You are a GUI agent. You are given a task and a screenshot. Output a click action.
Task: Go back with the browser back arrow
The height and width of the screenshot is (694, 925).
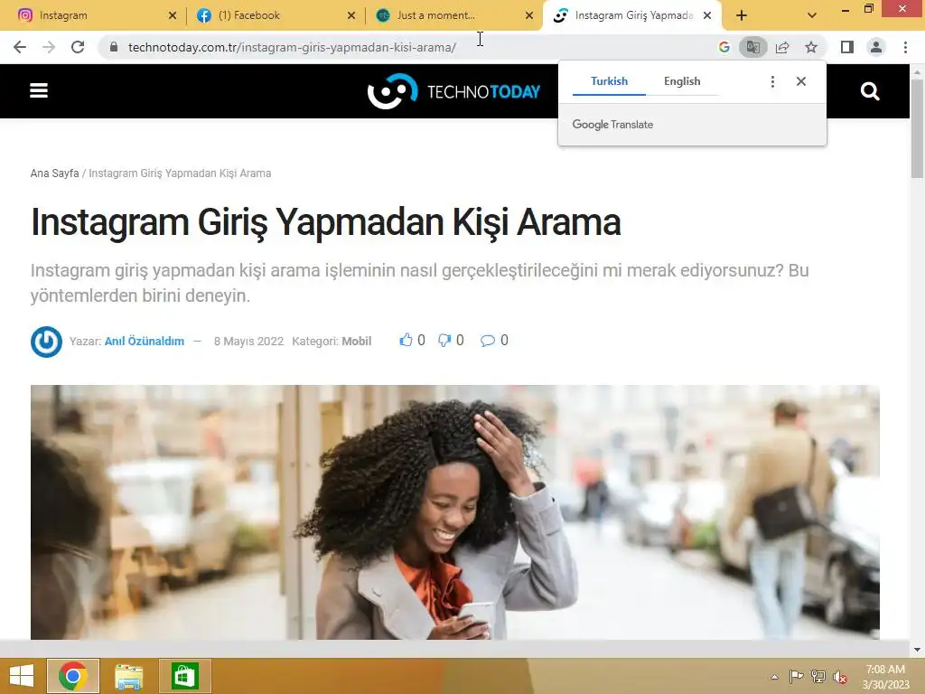(x=20, y=47)
